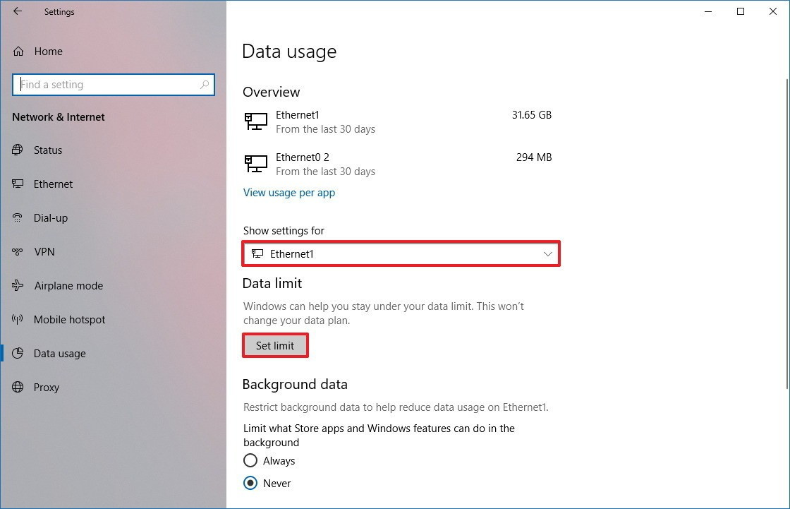
Task: Click the Proxy globe icon
Action: coord(18,388)
